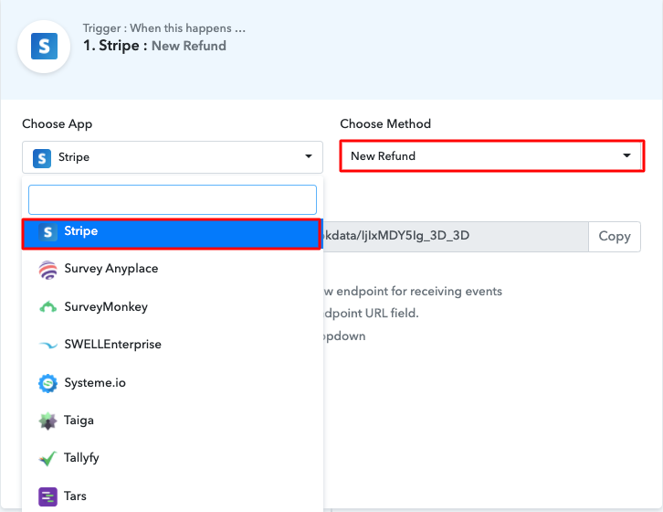
Task: Choose Survey Anyplace from the list
Action: (173, 269)
